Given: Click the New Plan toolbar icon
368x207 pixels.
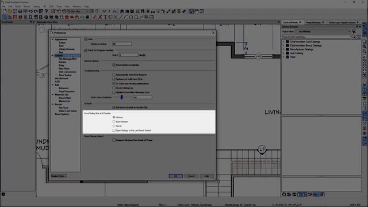Looking at the screenshot, I should (5, 11).
